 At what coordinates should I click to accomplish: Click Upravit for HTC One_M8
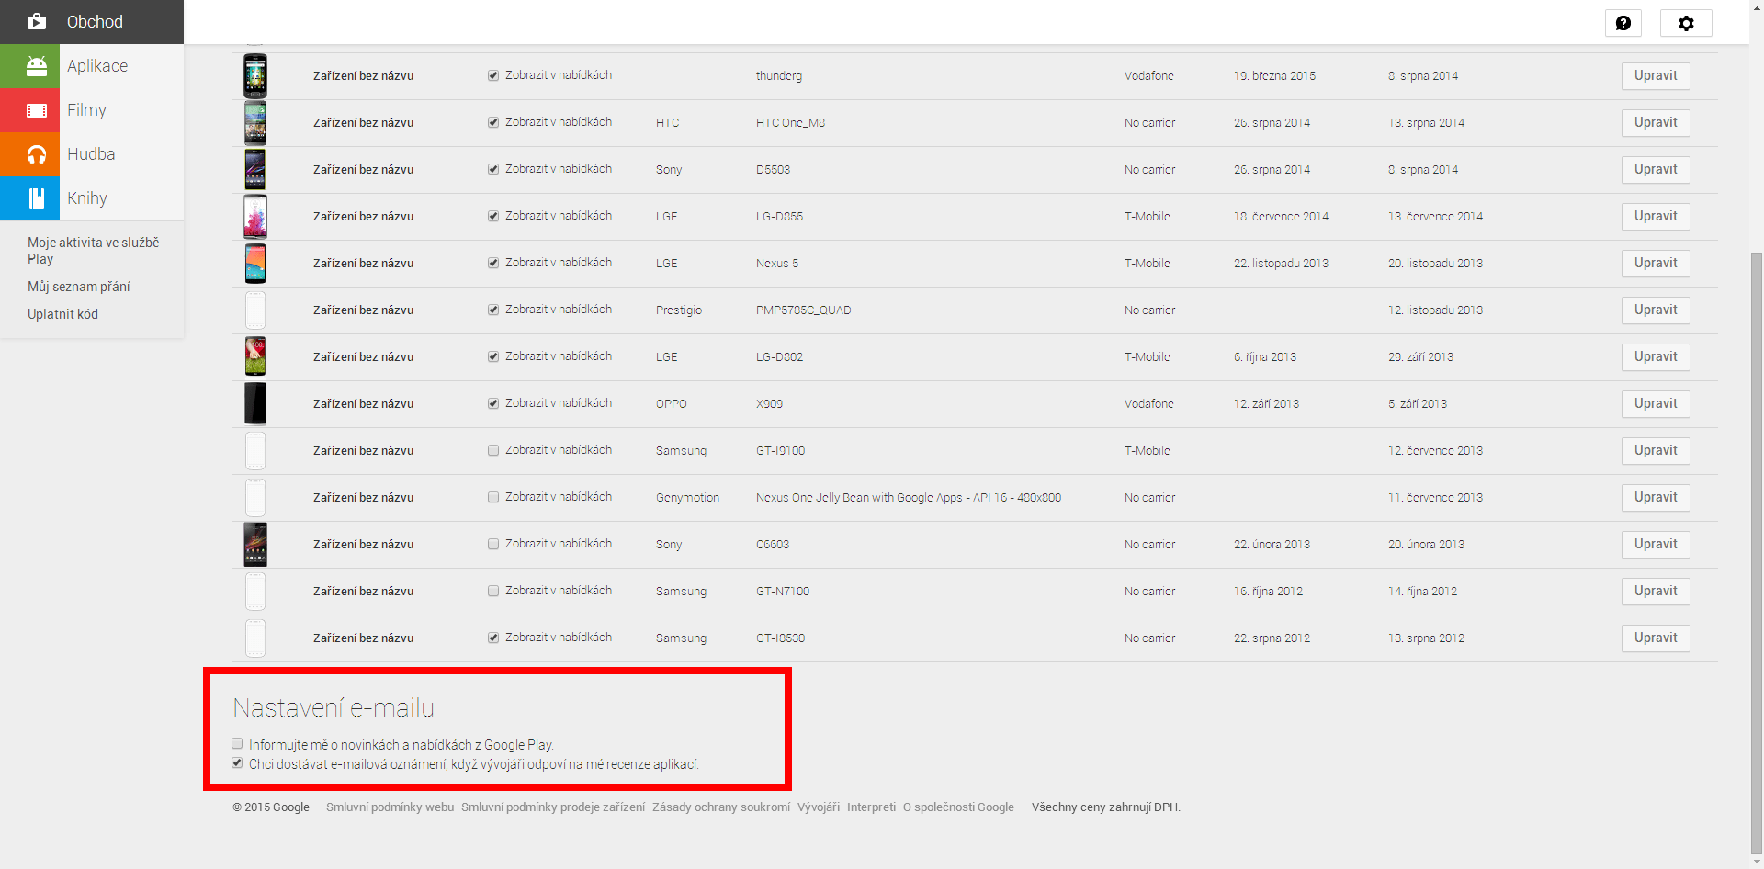pos(1656,123)
